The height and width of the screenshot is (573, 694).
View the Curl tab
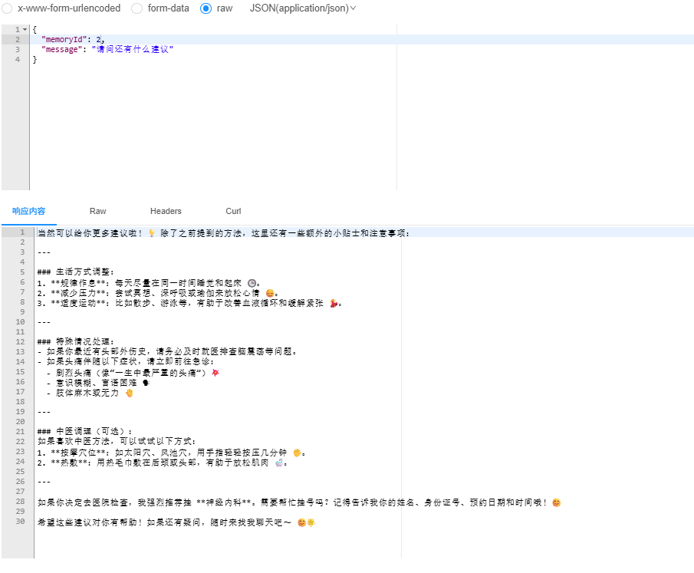(233, 211)
